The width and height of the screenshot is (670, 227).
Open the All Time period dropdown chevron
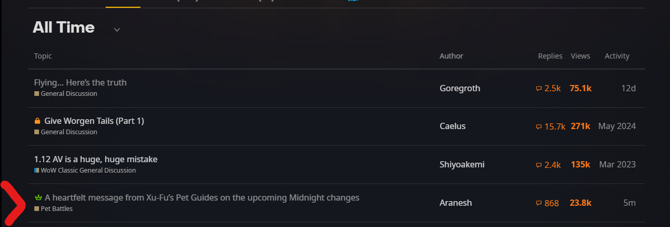117,30
